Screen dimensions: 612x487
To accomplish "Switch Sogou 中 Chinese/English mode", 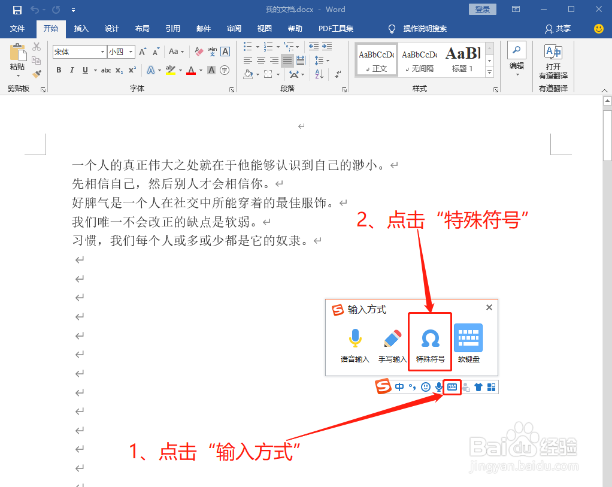I will [x=399, y=387].
